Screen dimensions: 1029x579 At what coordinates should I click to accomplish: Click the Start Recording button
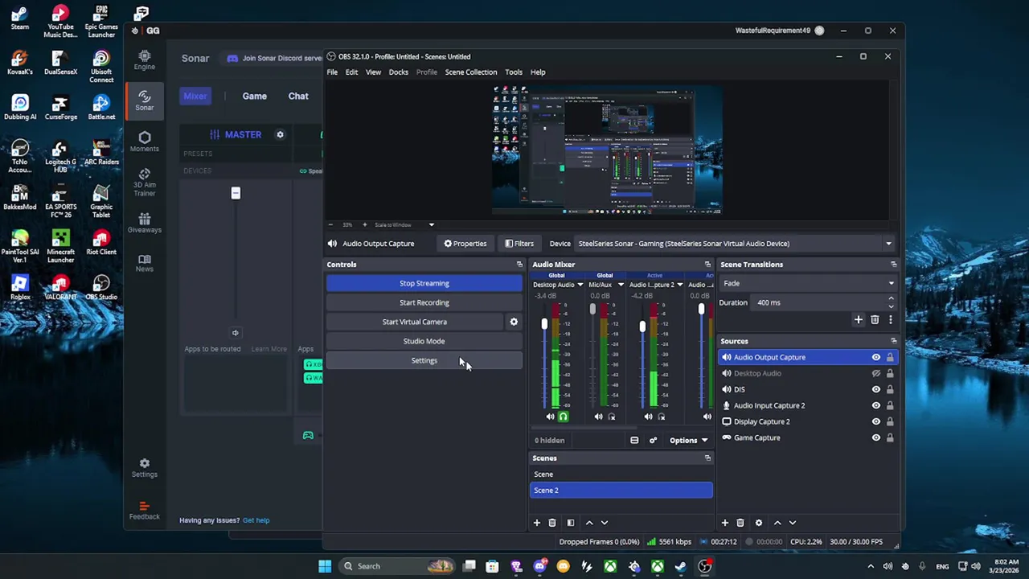pyautogui.click(x=424, y=302)
